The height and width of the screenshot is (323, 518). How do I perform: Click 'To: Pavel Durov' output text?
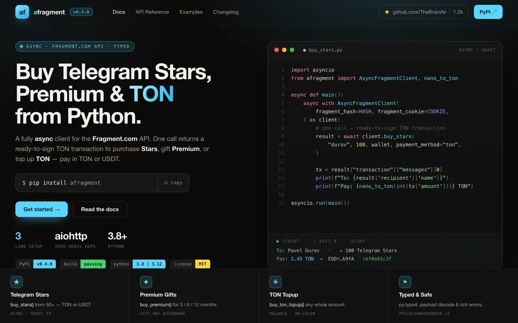click(x=298, y=250)
